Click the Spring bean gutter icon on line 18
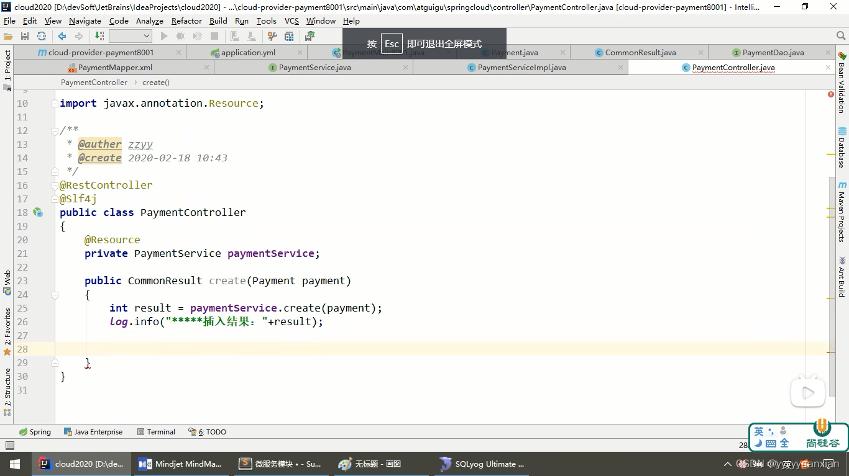The width and height of the screenshot is (849, 476). point(38,212)
